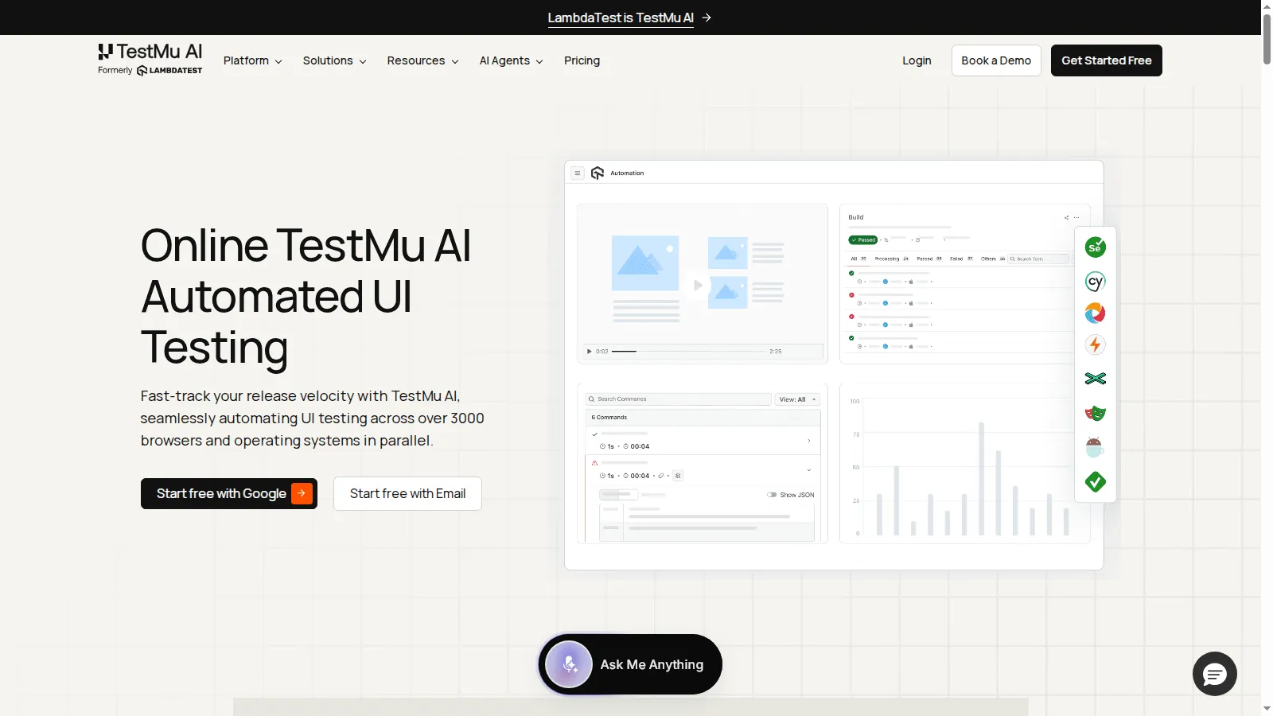Image resolution: width=1273 pixels, height=716 pixels.
Task: Expand the Platform menu
Action: (x=253, y=60)
